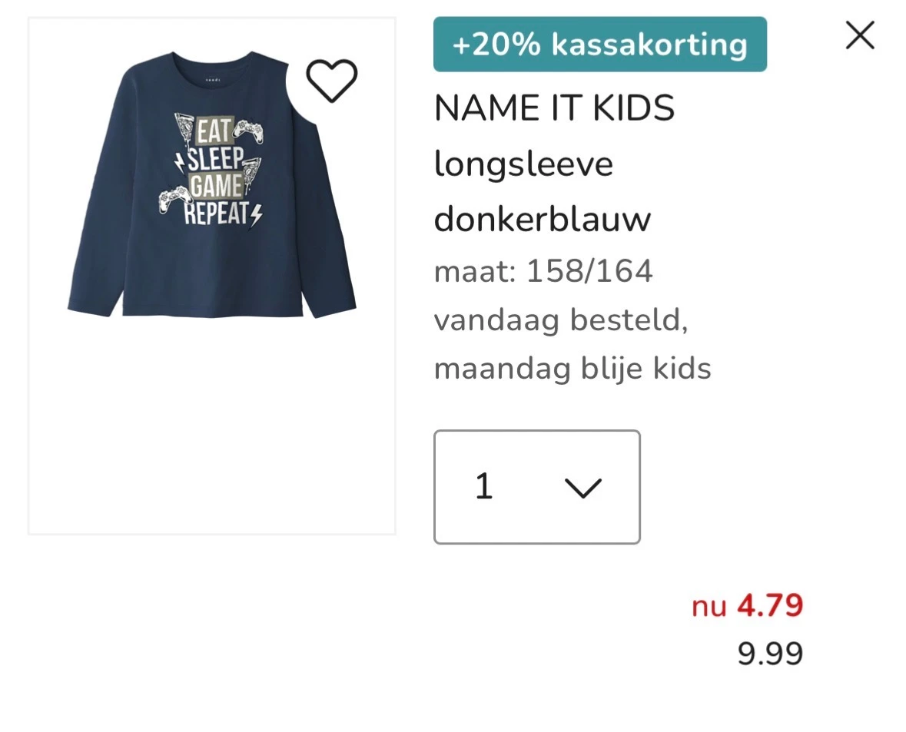Image resolution: width=906 pixels, height=732 pixels.
Task: Click the donkerblauw color label
Action: click(x=542, y=220)
